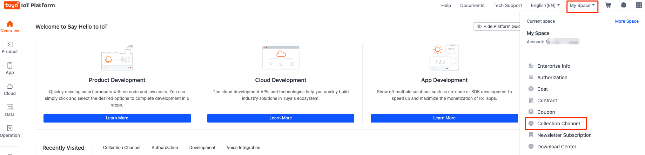This screenshot has width=645, height=155.
Task: Click the Enterprise Info icon
Action: point(531,66)
